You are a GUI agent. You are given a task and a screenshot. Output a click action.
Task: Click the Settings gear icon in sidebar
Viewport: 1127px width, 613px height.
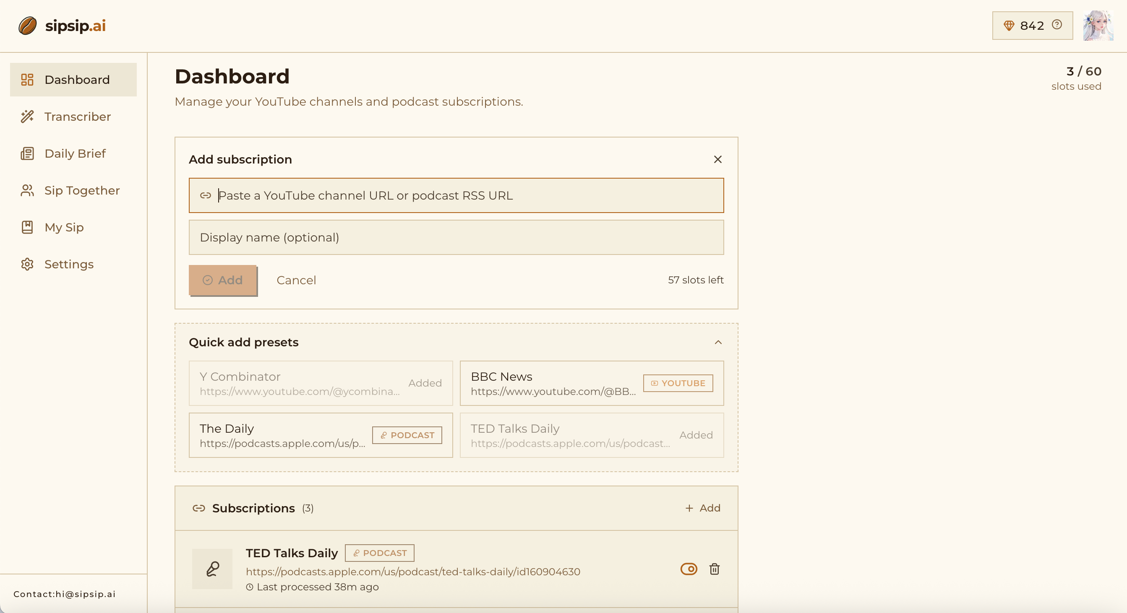click(x=27, y=264)
